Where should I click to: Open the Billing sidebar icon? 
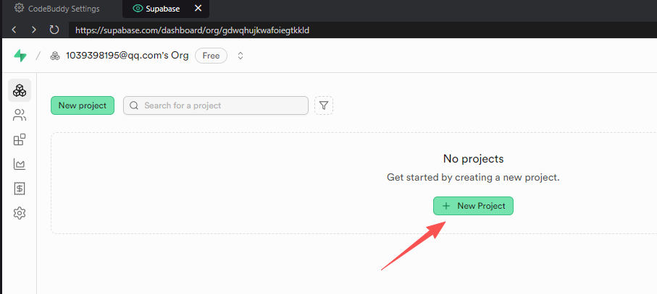pyautogui.click(x=20, y=189)
